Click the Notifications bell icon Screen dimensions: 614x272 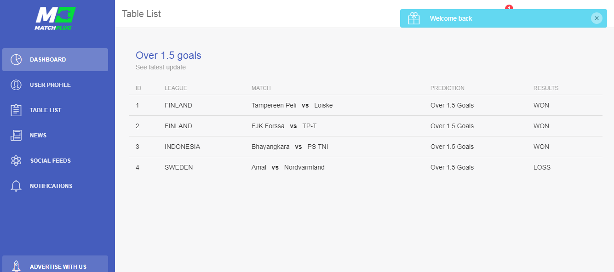coord(16,186)
